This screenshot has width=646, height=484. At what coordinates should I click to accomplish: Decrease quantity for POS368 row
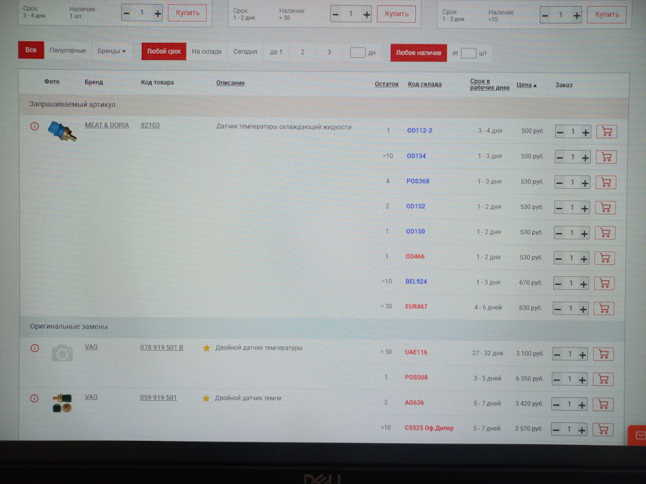pos(559,183)
